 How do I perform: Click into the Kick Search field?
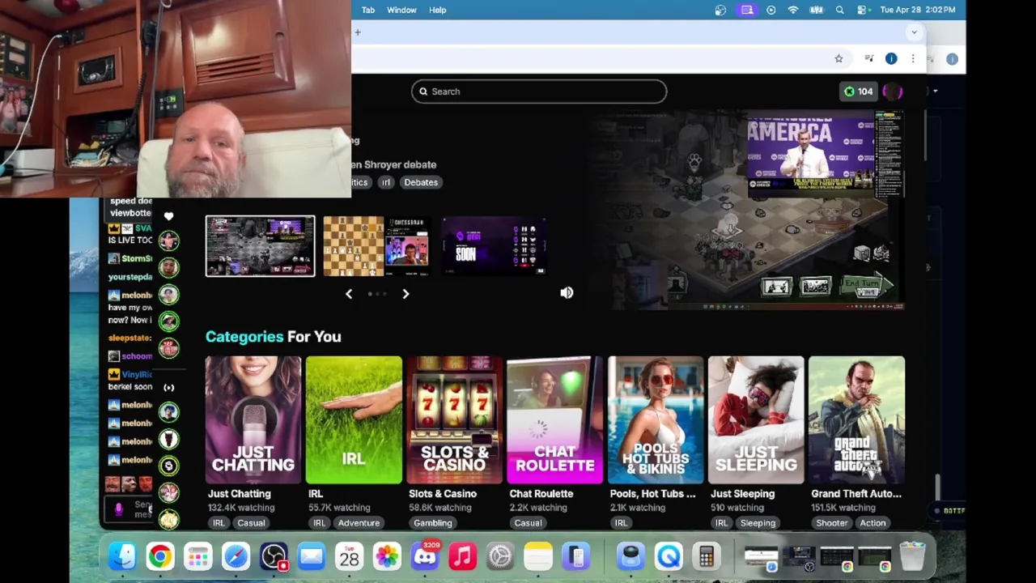(539, 91)
